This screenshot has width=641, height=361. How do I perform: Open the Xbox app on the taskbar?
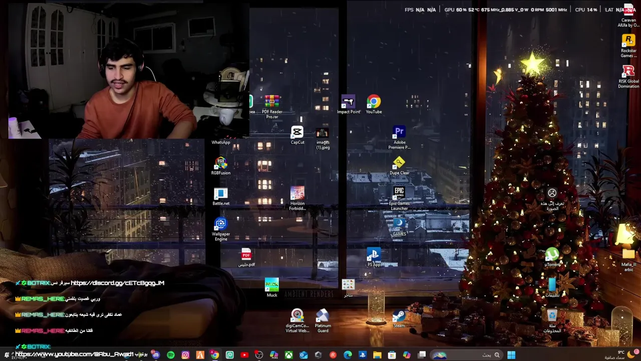(289, 355)
